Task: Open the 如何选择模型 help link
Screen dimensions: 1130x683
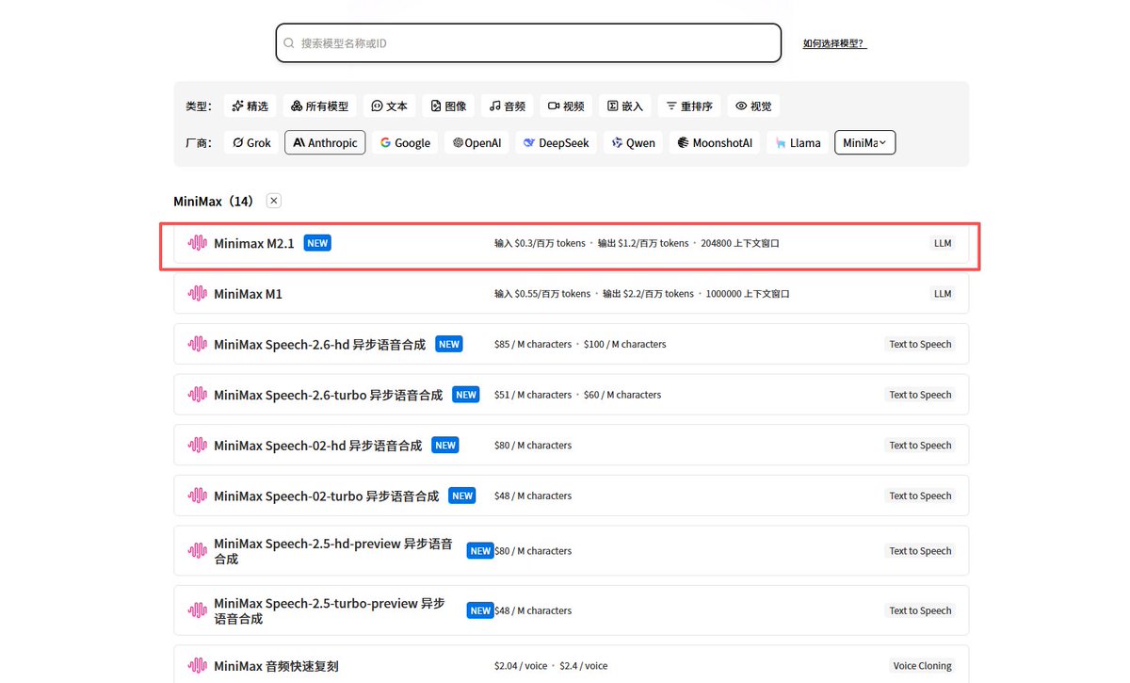Action: point(834,43)
